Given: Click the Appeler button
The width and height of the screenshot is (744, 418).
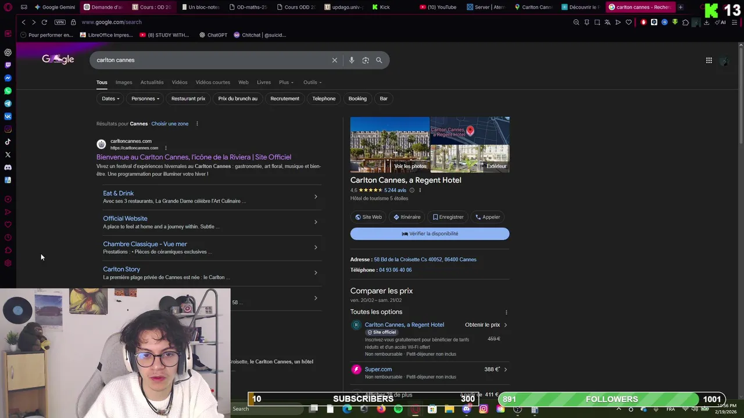Looking at the screenshot, I should point(488,217).
